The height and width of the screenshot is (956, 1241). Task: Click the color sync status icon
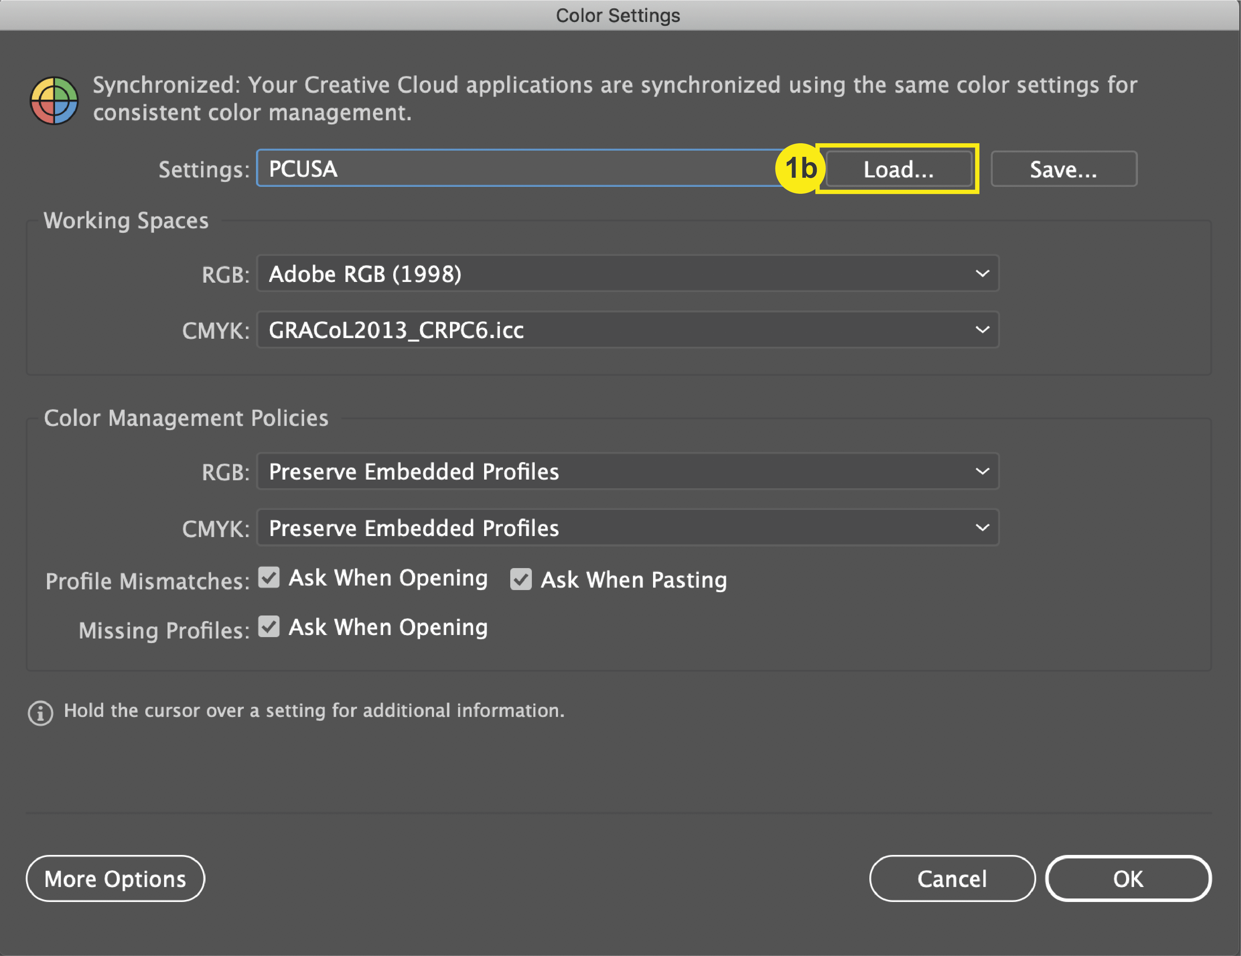tap(54, 101)
